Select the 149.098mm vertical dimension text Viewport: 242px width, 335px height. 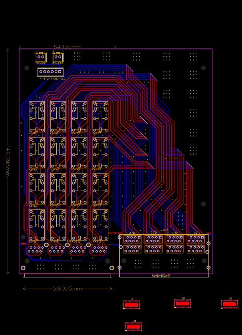click(x=8, y=162)
